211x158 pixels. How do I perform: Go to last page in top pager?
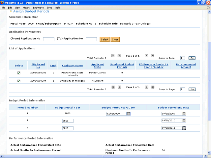point(153,56)
